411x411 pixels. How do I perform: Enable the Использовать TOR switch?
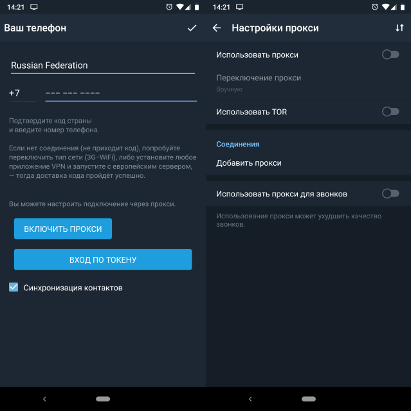(x=390, y=112)
